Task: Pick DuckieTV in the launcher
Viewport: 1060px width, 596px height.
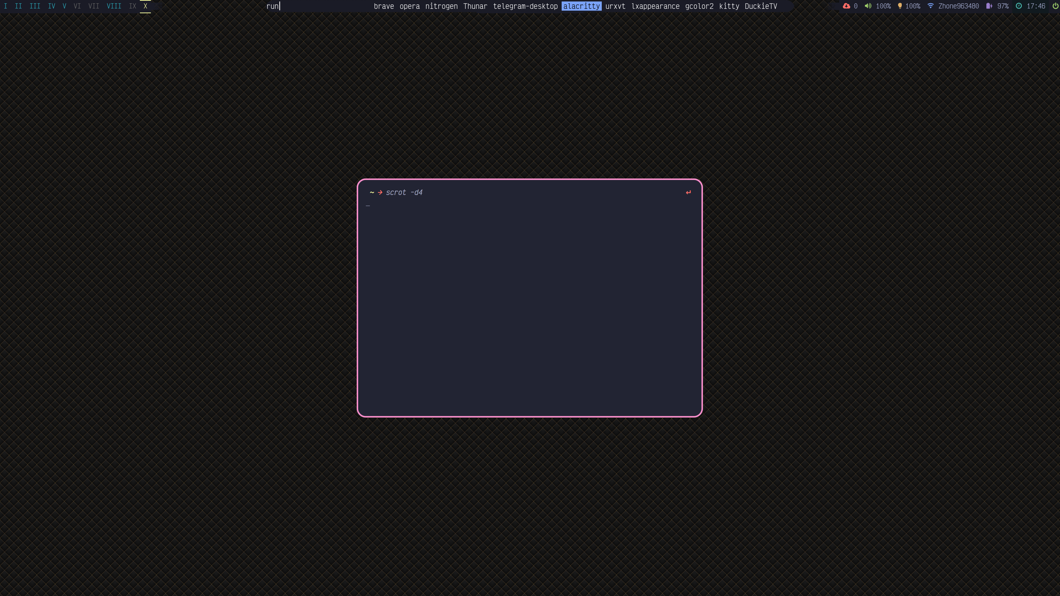Action: (x=760, y=6)
